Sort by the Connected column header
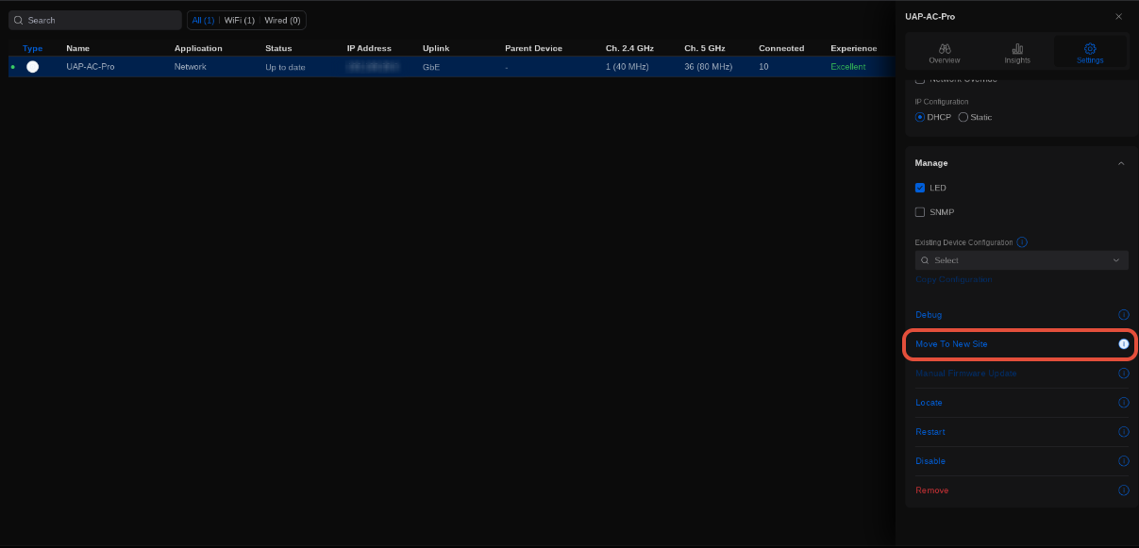The width and height of the screenshot is (1139, 548). tap(781, 48)
